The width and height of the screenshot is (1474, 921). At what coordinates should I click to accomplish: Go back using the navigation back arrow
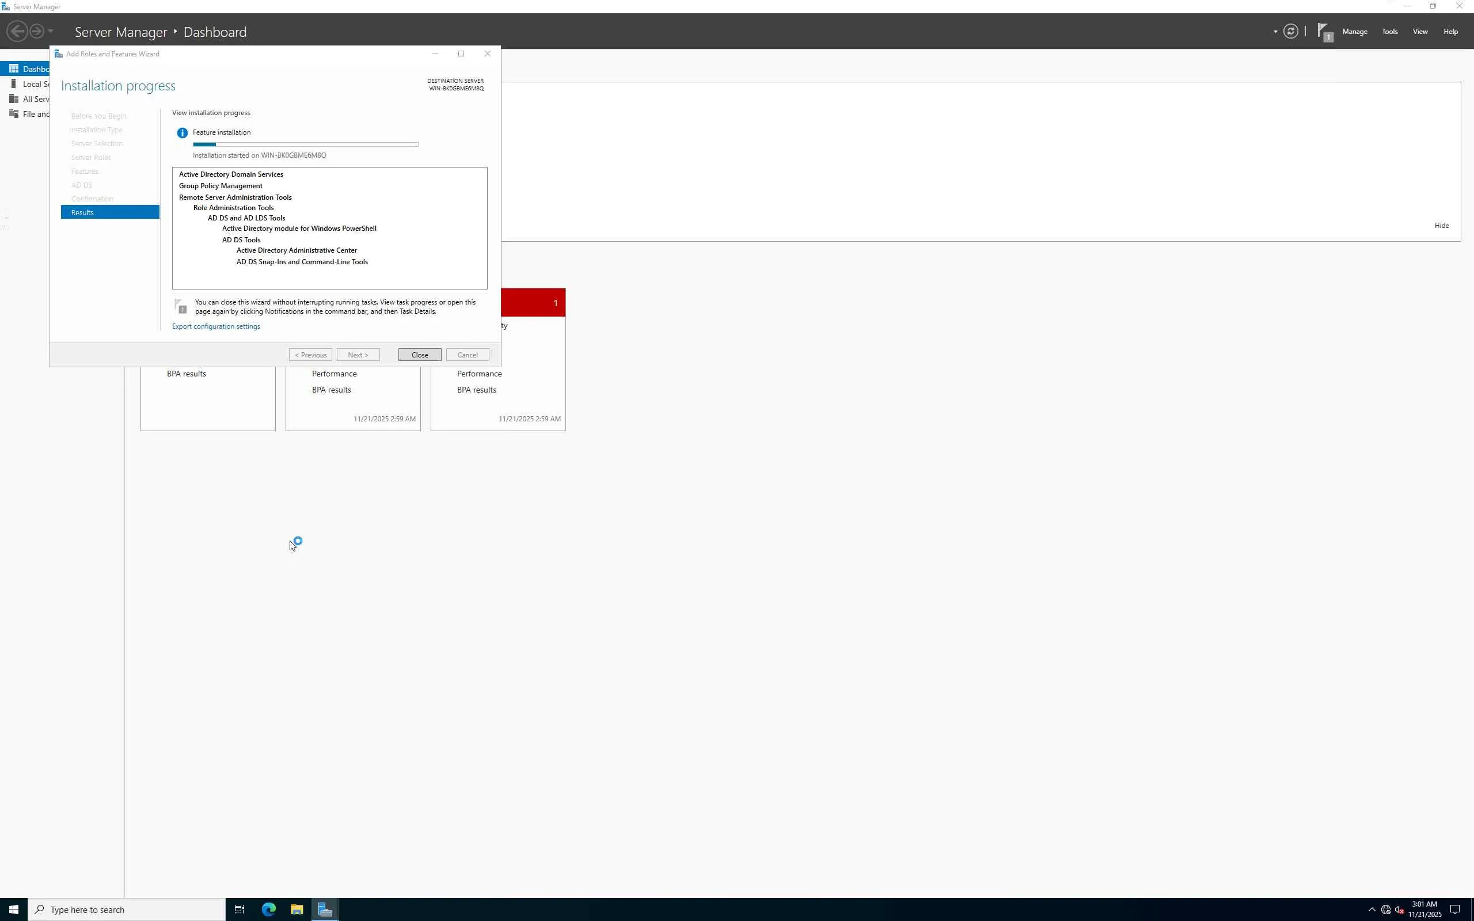(17, 32)
